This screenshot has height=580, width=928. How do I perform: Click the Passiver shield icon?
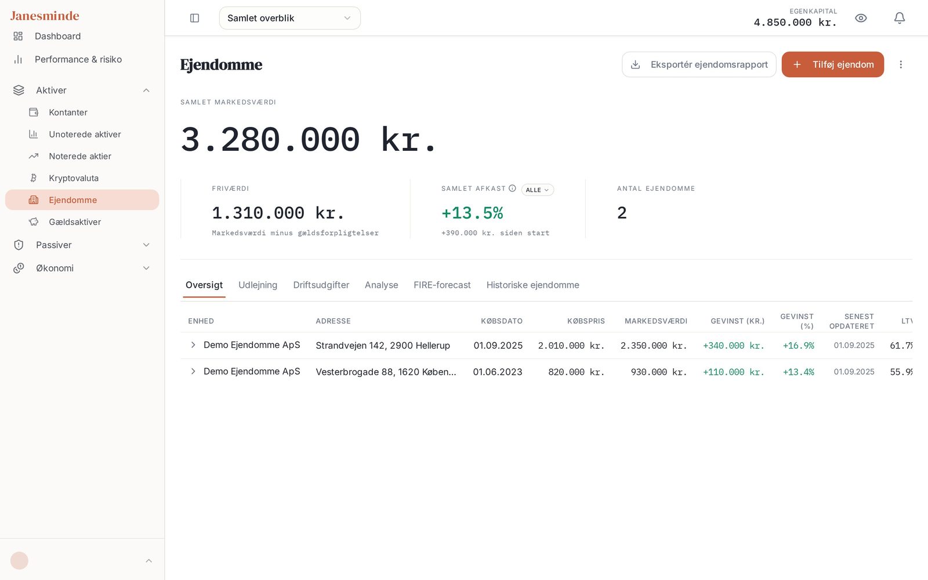(19, 245)
